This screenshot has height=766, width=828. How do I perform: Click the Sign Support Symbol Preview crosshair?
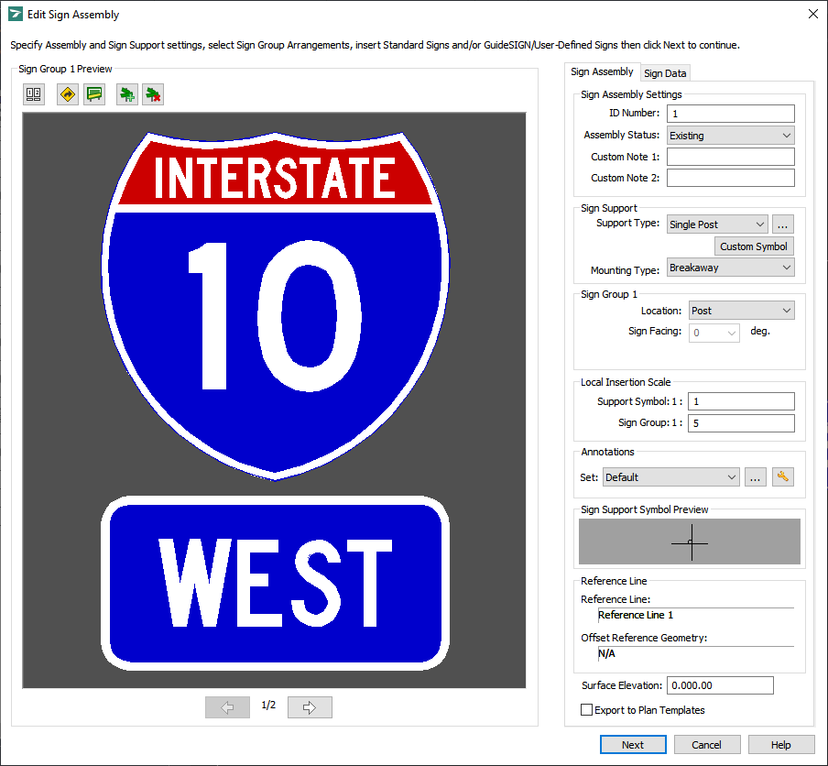click(690, 542)
